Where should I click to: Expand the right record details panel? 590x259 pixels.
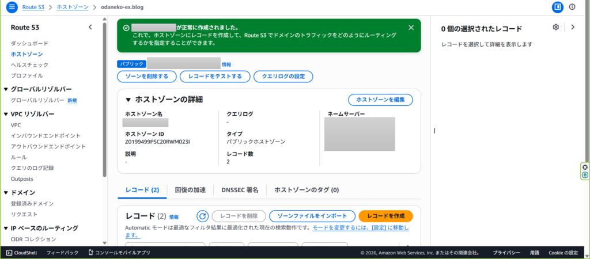tap(572, 27)
